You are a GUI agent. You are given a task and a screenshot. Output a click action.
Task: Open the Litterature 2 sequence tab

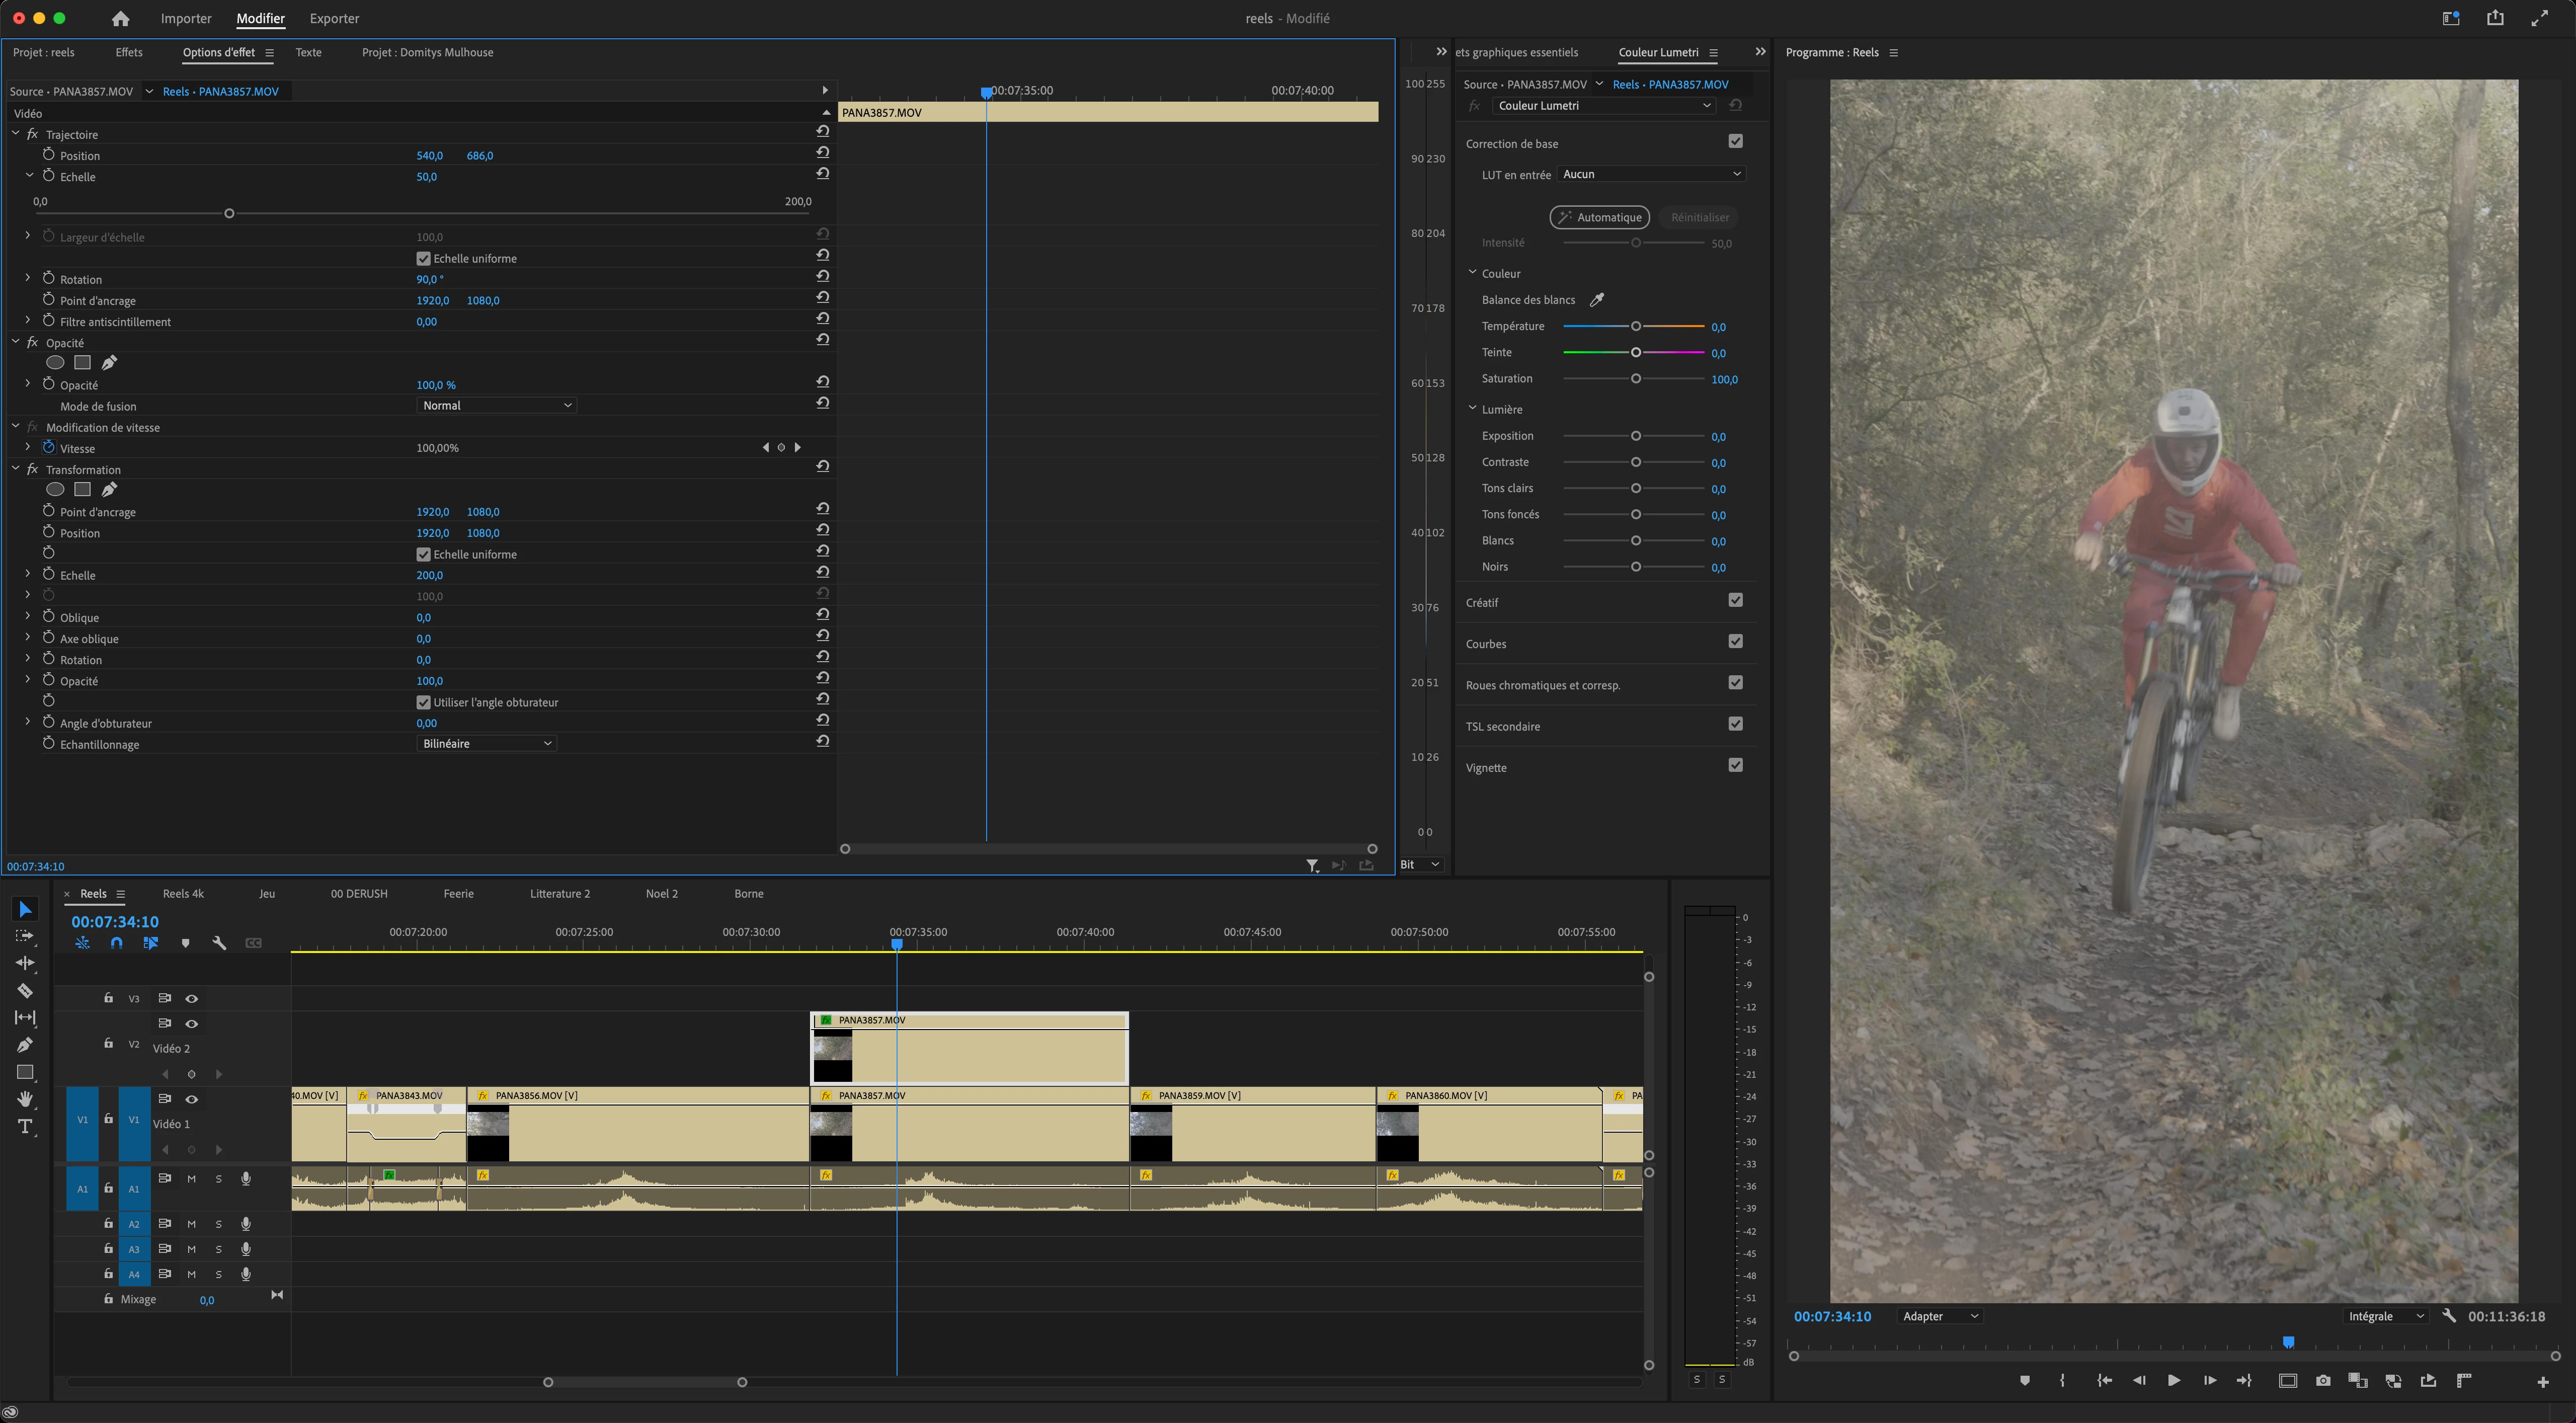559,894
